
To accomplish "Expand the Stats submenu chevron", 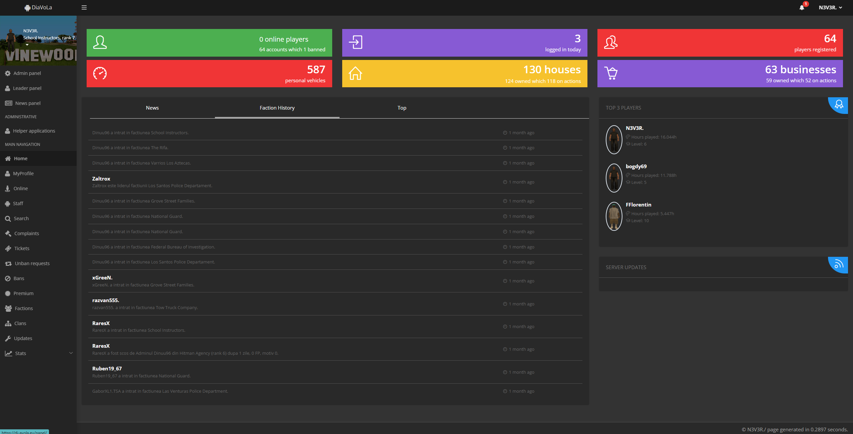I will click(x=71, y=353).
